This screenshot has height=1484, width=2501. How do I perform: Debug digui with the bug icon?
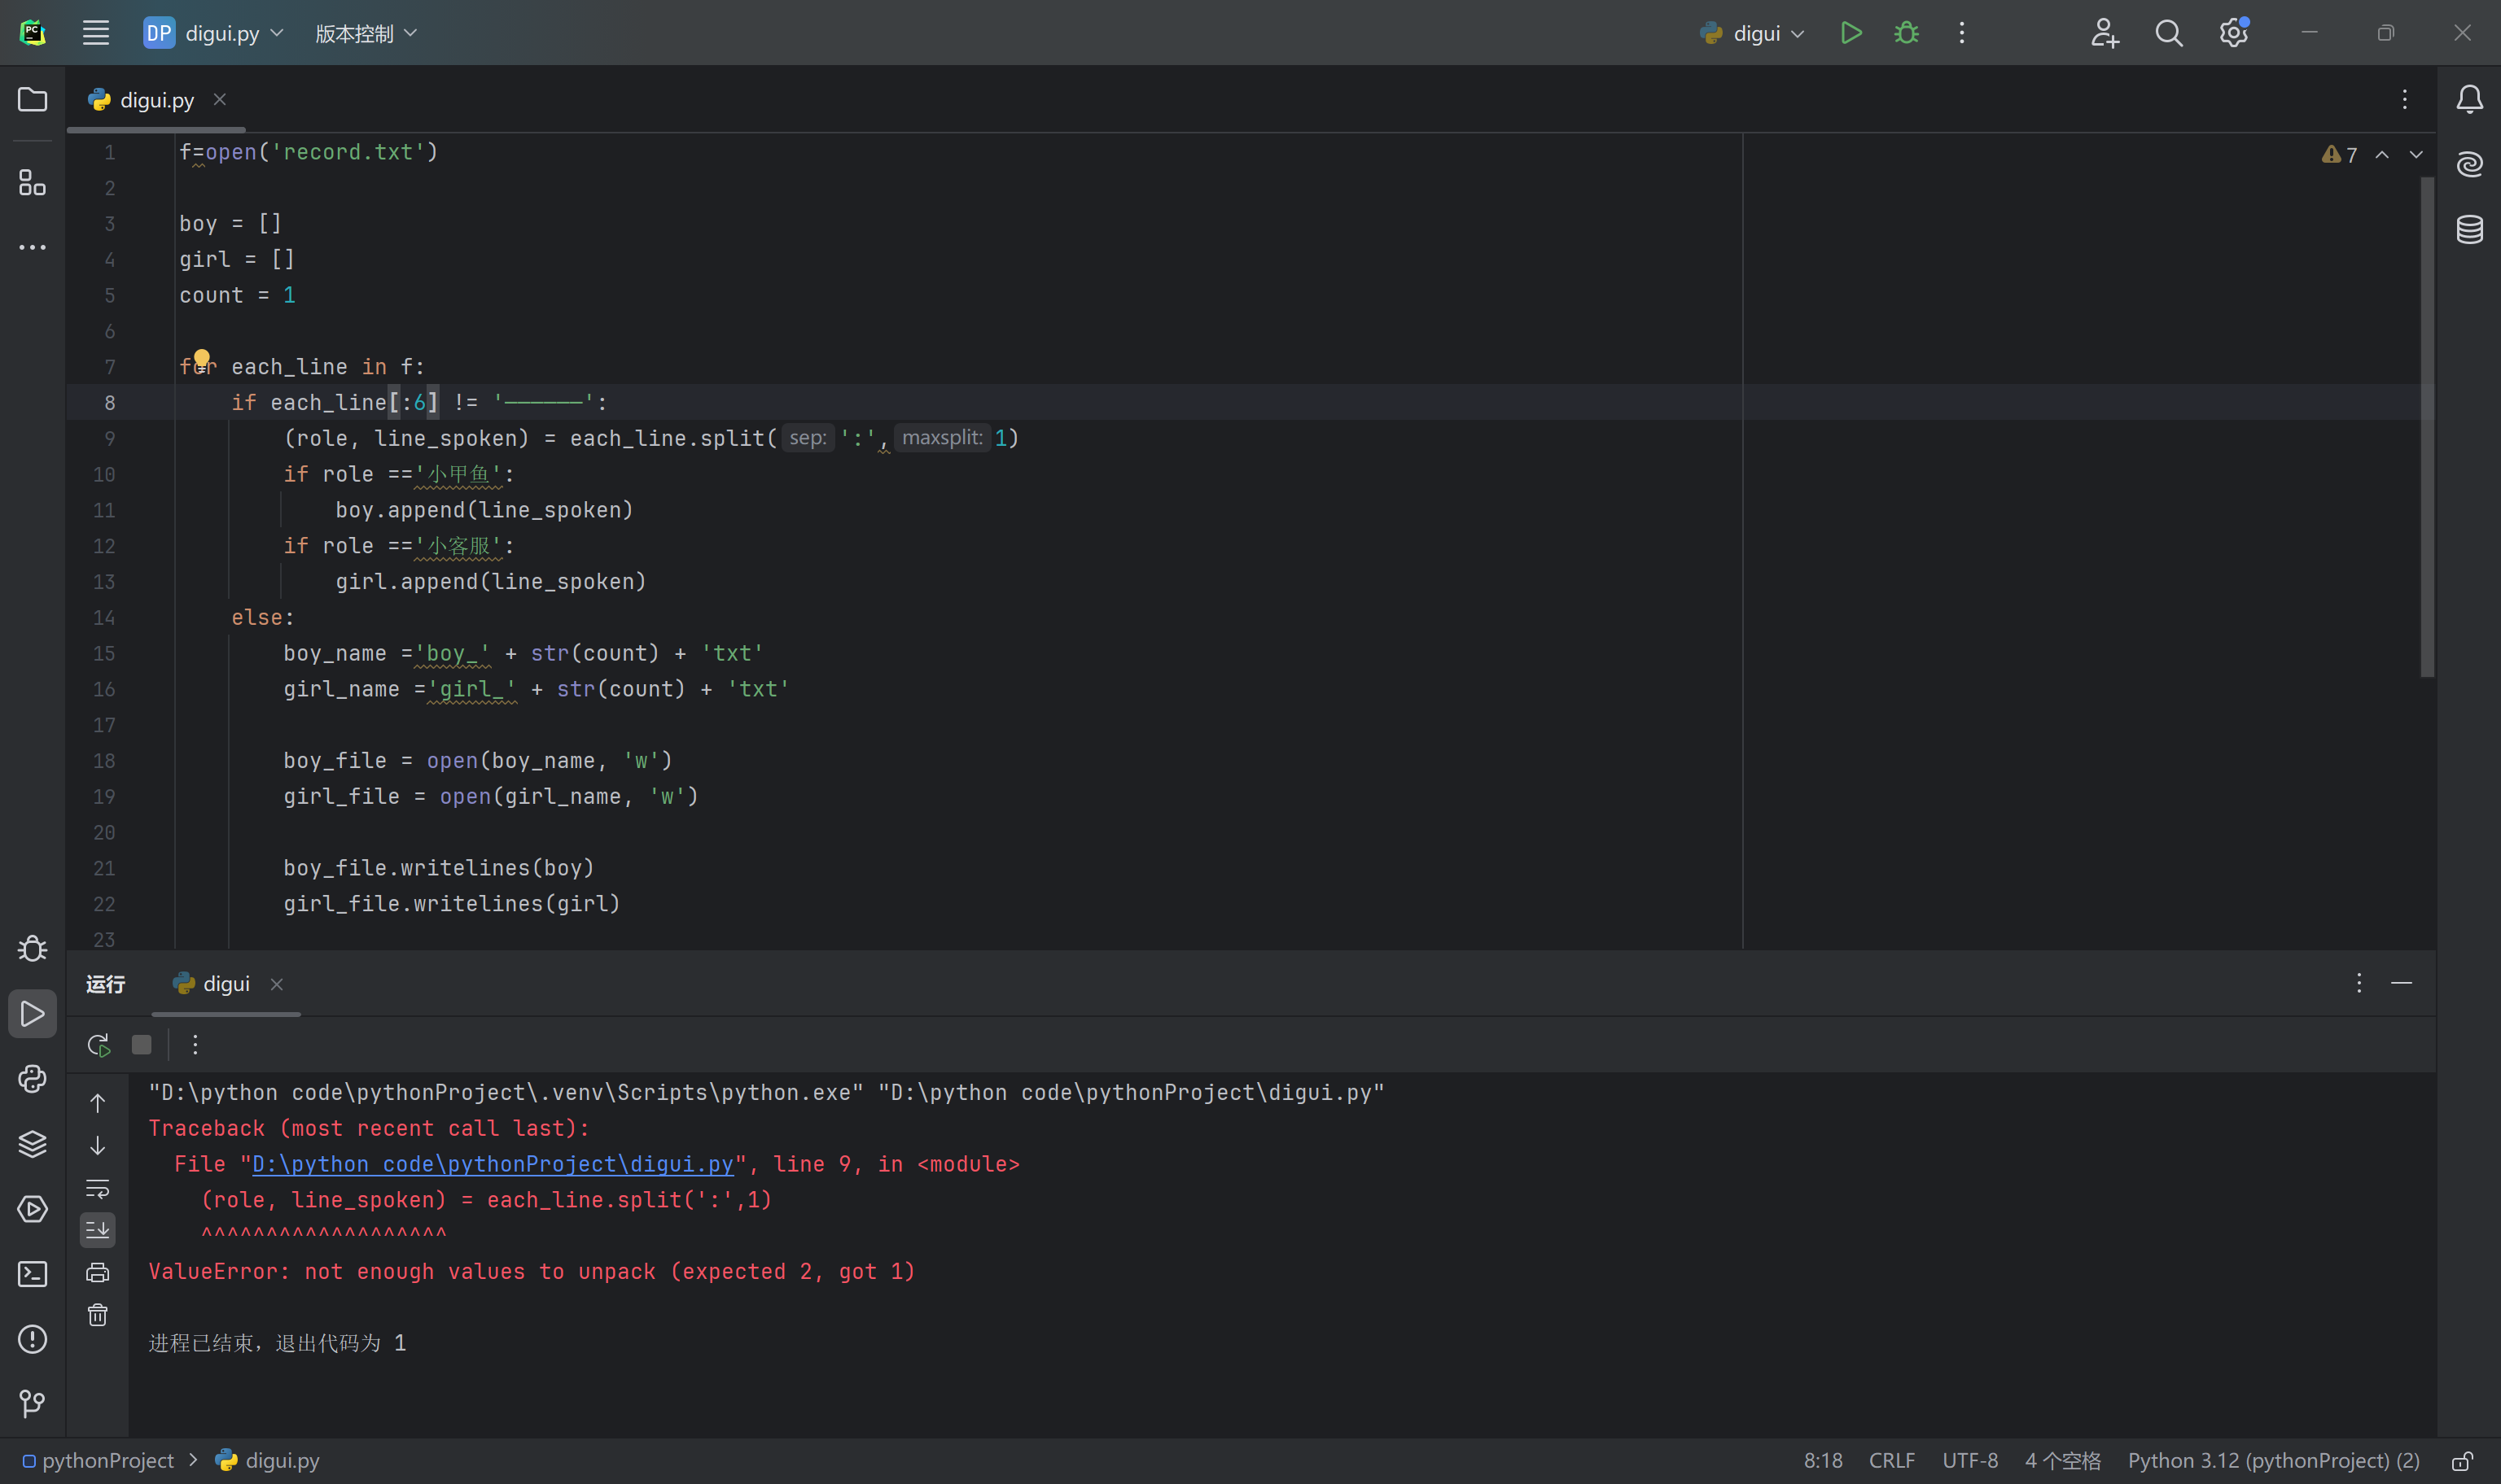[x=1907, y=33]
